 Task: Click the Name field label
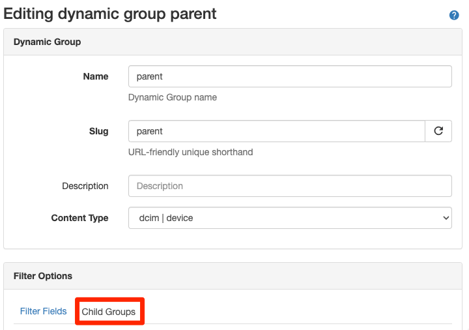tap(96, 76)
